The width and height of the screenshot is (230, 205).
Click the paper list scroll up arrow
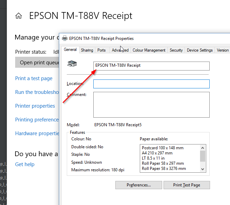coord(202,148)
